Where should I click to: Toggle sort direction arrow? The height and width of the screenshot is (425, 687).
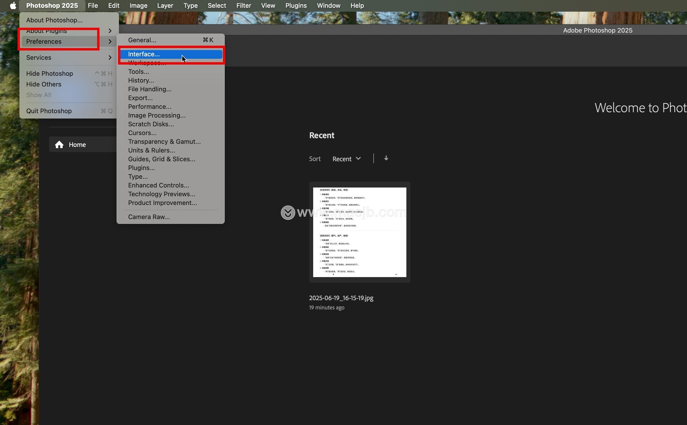(x=386, y=158)
